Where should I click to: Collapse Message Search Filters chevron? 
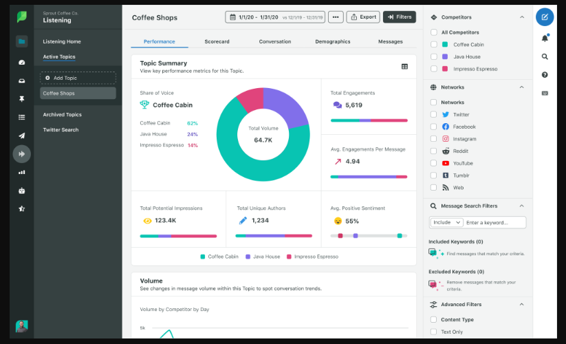pos(522,206)
